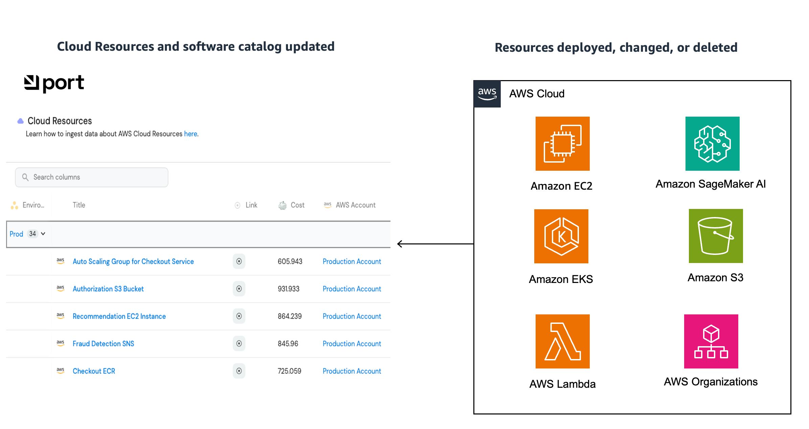The width and height of the screenshot is (809, 429).
Task: Click the Amazon S3 bucket icon
Action: tap(716, 236)
